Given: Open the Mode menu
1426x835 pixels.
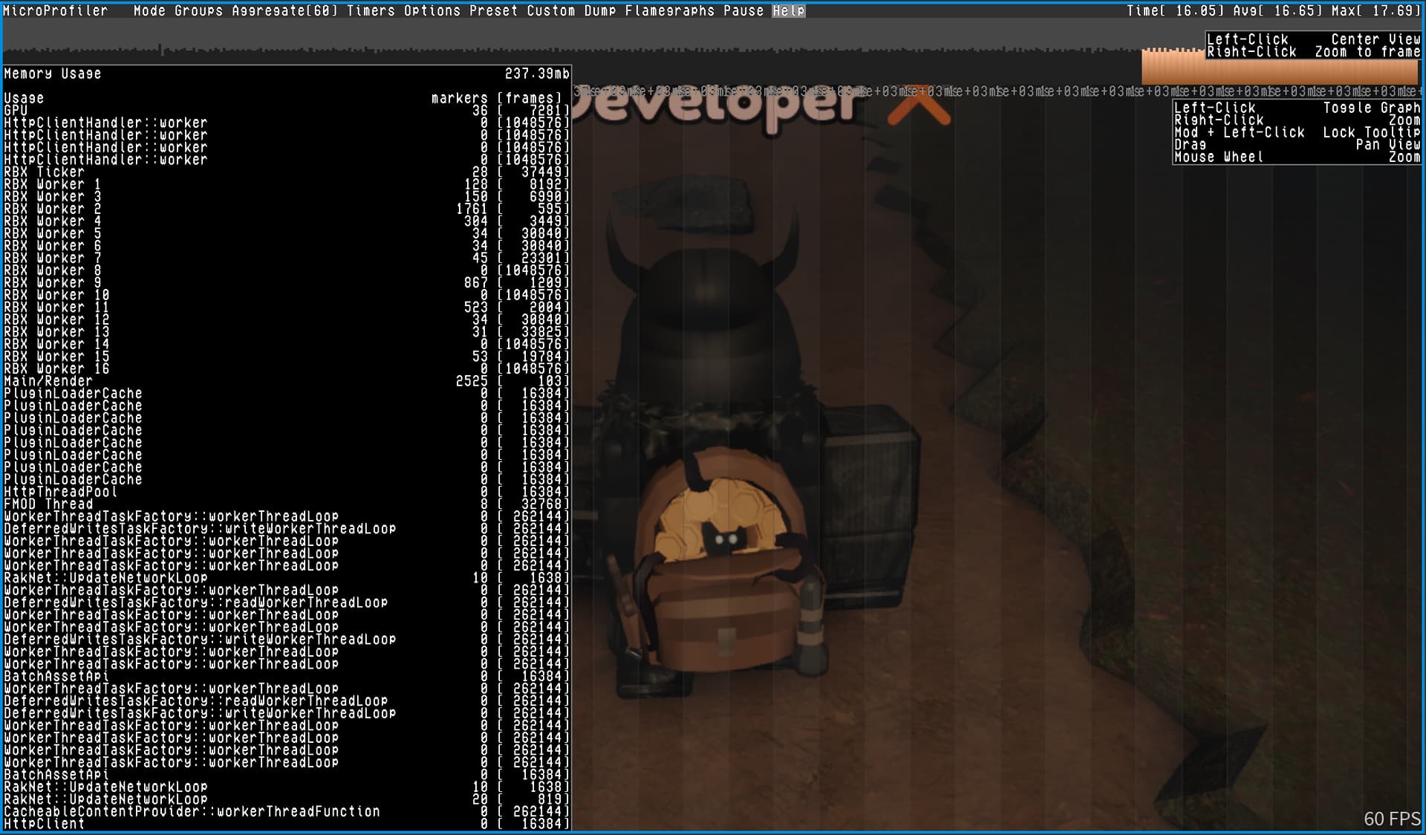Looking at the screenshot, I should tap(149, 10).
